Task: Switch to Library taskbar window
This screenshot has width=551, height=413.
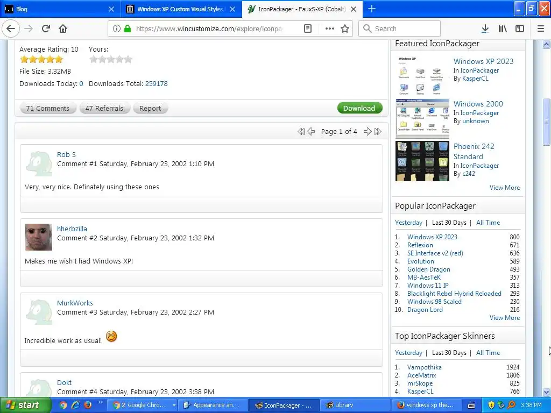Action: (x=355, y=405)
